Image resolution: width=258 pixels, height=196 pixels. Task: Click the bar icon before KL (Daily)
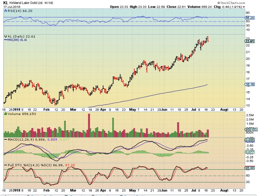pos(6,36)
